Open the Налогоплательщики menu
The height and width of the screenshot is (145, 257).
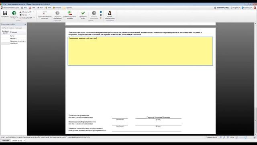click(x=10, y=8)
